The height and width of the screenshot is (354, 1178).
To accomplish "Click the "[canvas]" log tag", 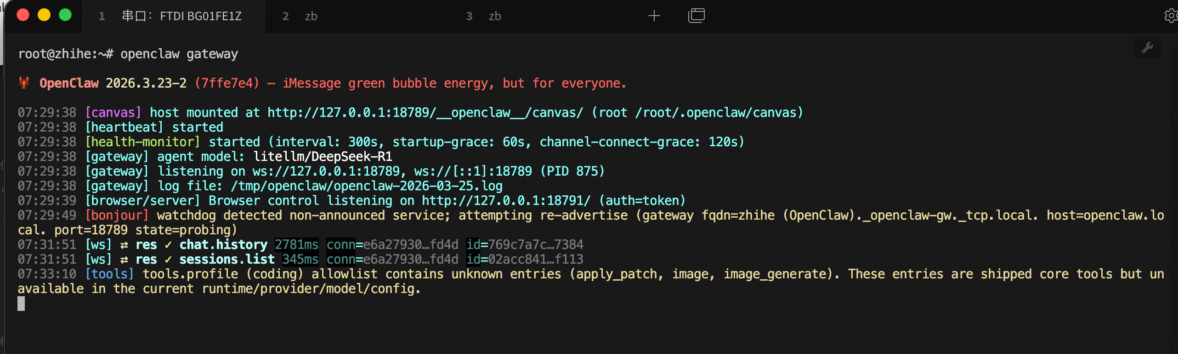I will (x=113, y=113).
